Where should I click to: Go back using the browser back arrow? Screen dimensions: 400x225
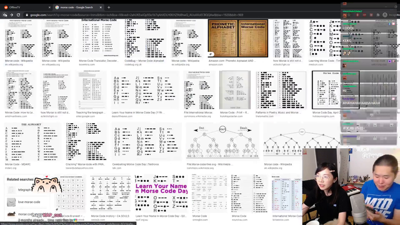pos(5,15)
